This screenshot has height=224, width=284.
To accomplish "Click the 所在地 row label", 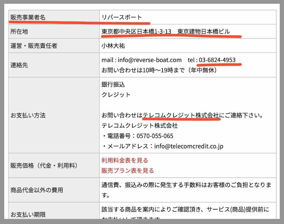I will coord(18,32).
